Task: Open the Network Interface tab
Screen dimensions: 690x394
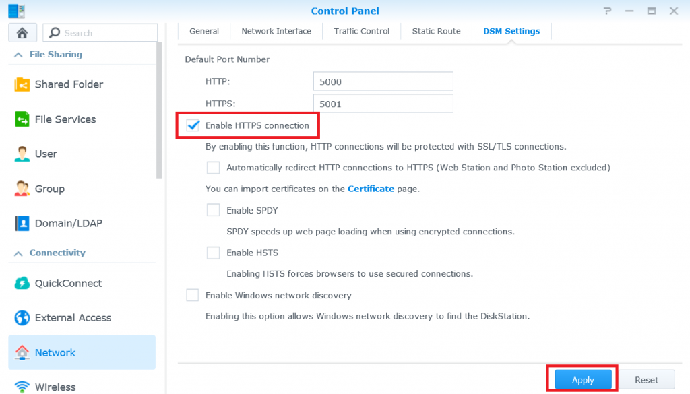Action: pyautogui.click(x=276, y=31)
